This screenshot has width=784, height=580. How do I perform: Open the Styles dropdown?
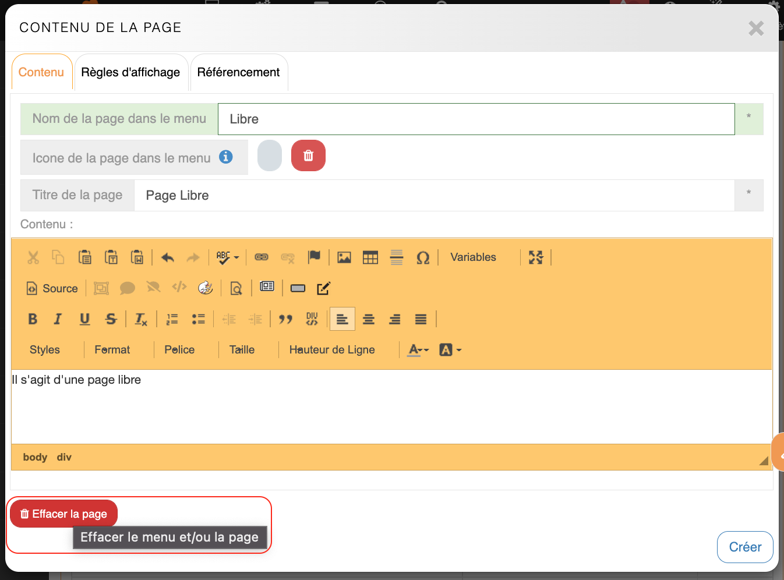pos(45,350)
